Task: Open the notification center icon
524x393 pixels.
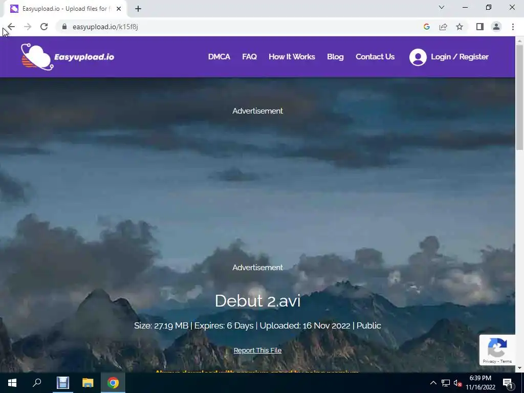Action: [x=508, y=383]
